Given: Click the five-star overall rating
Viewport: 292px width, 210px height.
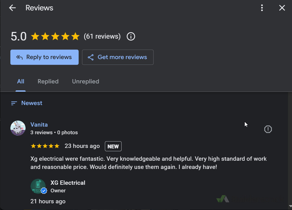Looking at the screenshot, I should click(55, 37).
